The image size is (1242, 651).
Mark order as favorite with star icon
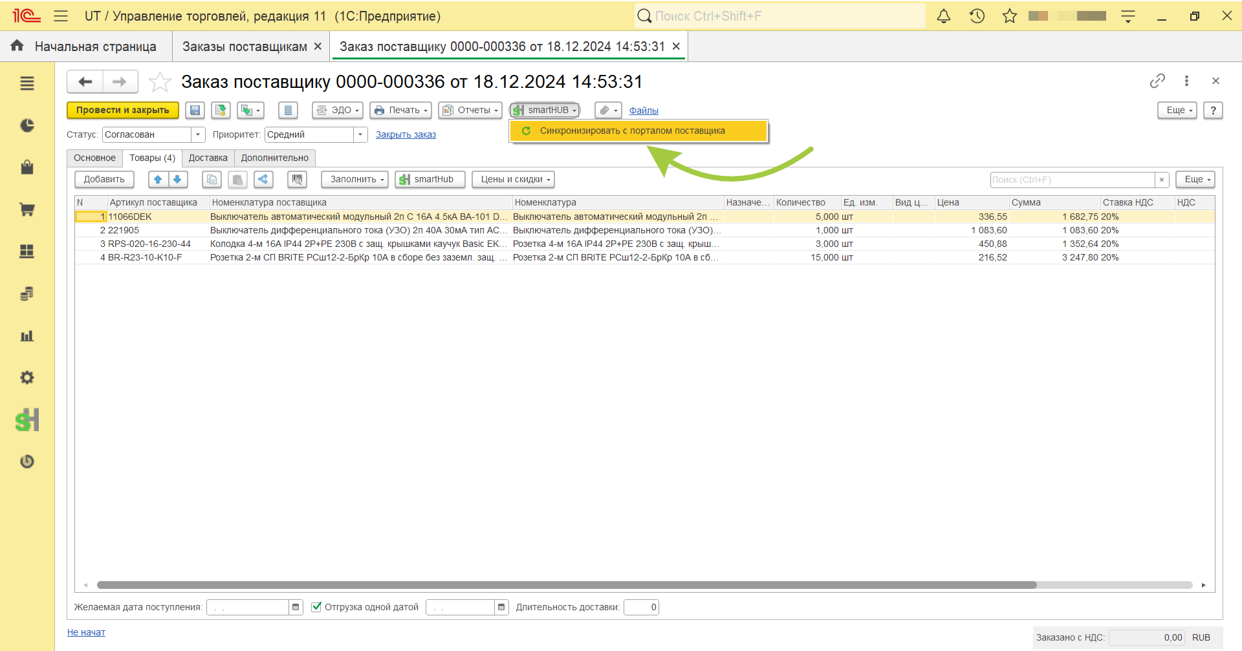pyautogui.click(x=160, y=82)
